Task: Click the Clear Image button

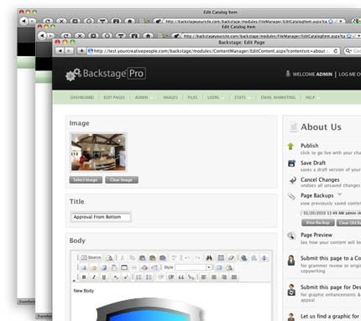Action: (122, 180)
